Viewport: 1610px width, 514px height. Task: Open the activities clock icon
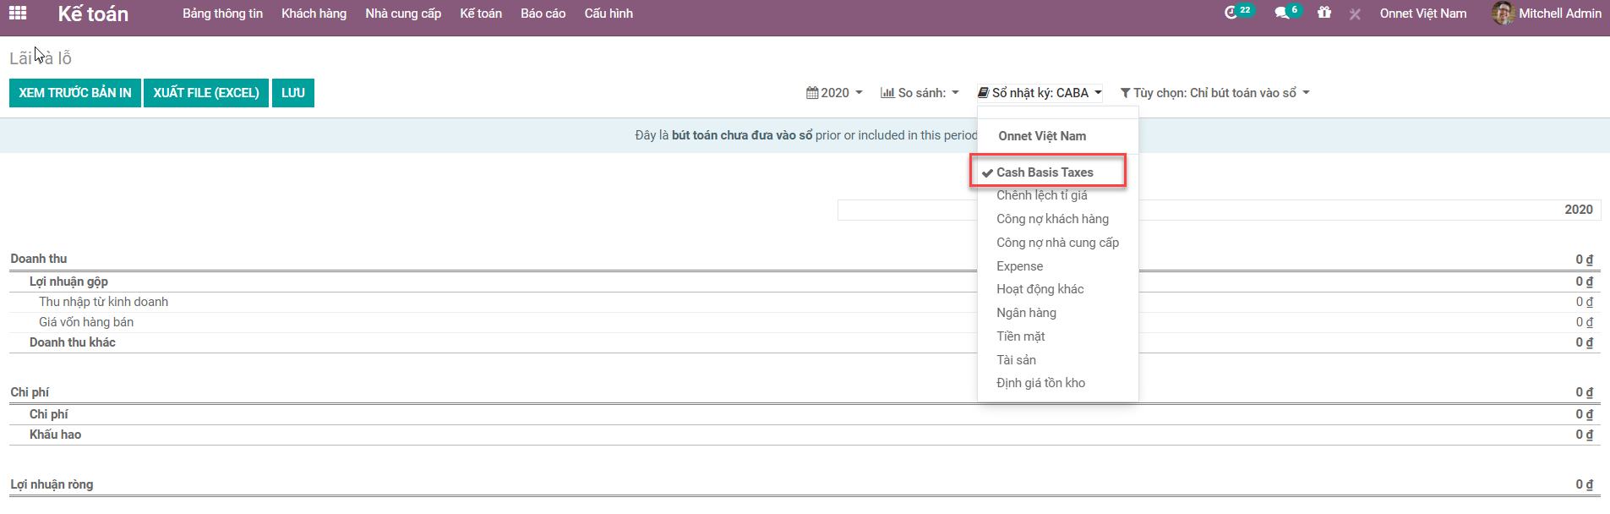tap(1231, 13)
